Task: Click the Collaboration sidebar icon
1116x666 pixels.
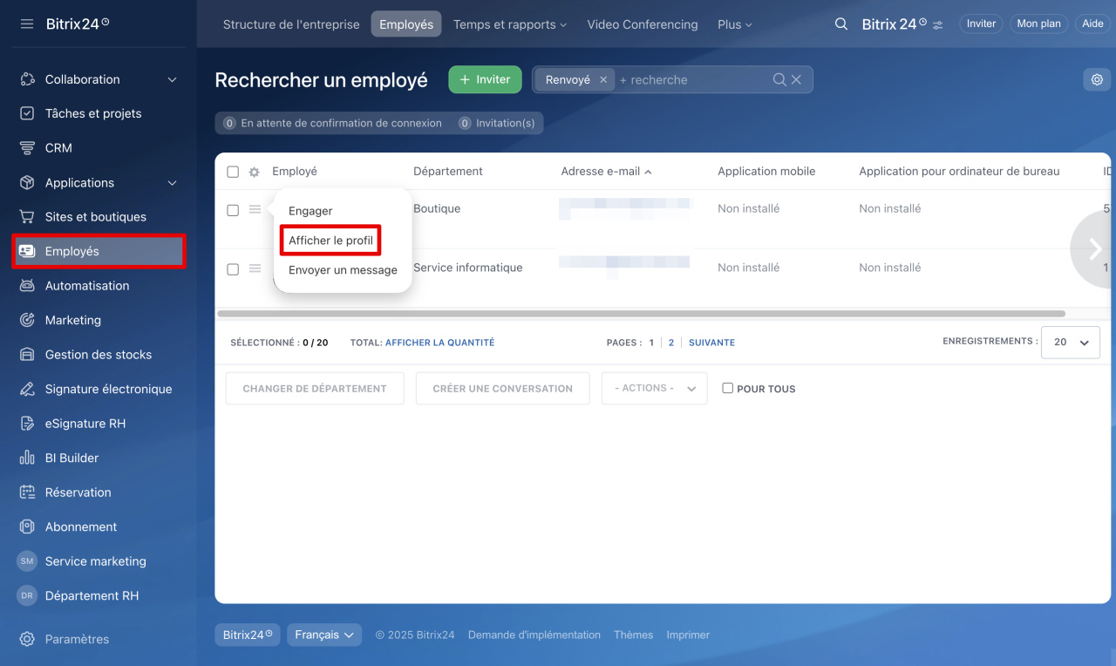Action: tap(27, 79)
